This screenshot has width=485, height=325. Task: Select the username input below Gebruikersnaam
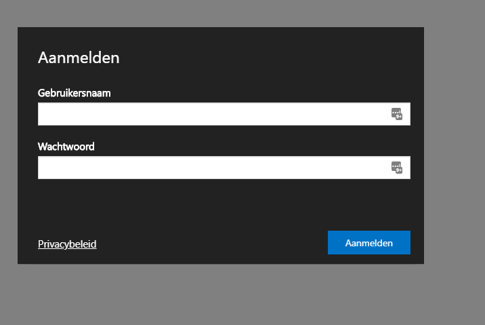click(x=224, y=114)
